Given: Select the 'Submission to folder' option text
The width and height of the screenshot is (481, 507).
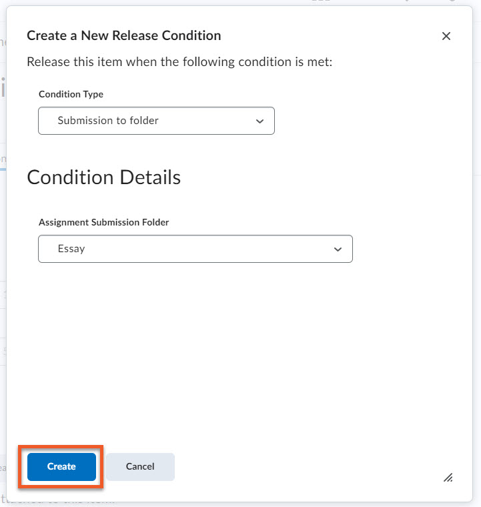Looking at the screenshot, I should pyautogui.click(x=108, y=121).
